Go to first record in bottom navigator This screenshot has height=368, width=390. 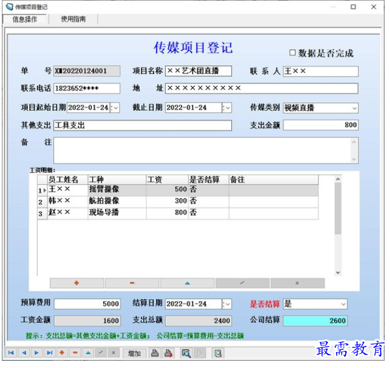pos(11,353)
